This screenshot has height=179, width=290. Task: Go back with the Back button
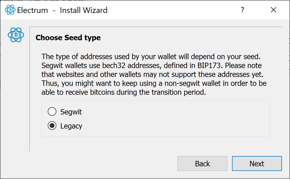pos(202,164)
